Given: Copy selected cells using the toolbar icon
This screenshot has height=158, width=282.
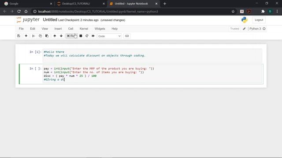Looking at the screenshot, I should tap(40, 36).
